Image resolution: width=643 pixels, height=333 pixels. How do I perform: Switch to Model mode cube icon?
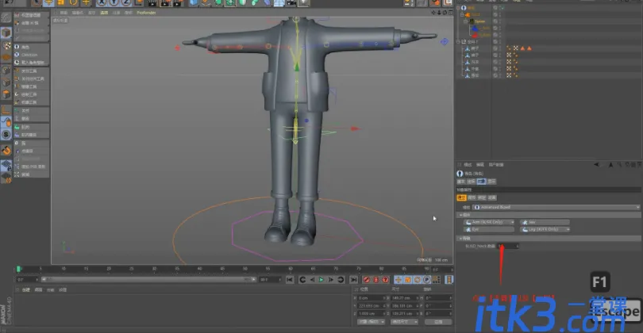point(6,32)
